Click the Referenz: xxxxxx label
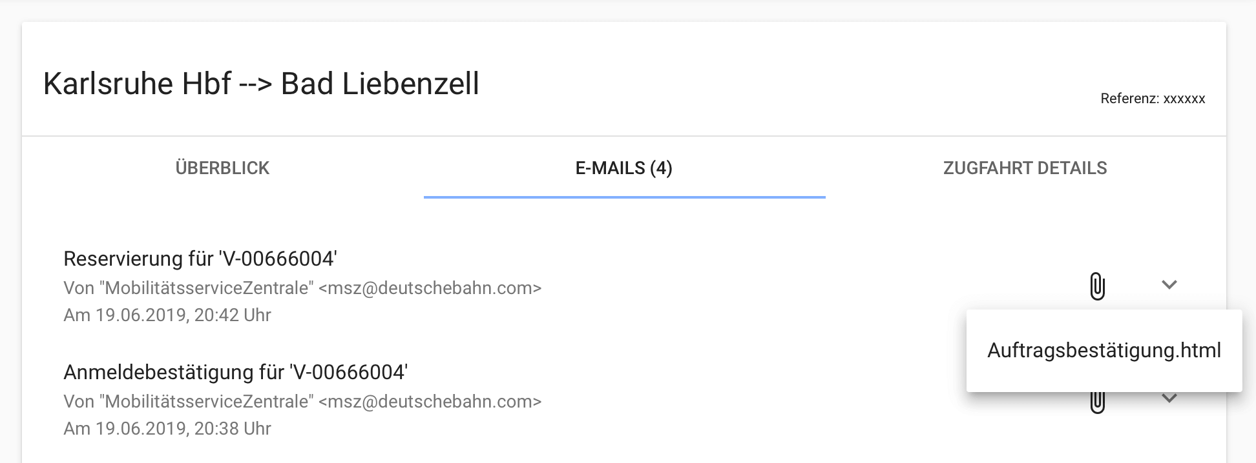Viewport: 1256px width, 463px height. [1153, 99]
